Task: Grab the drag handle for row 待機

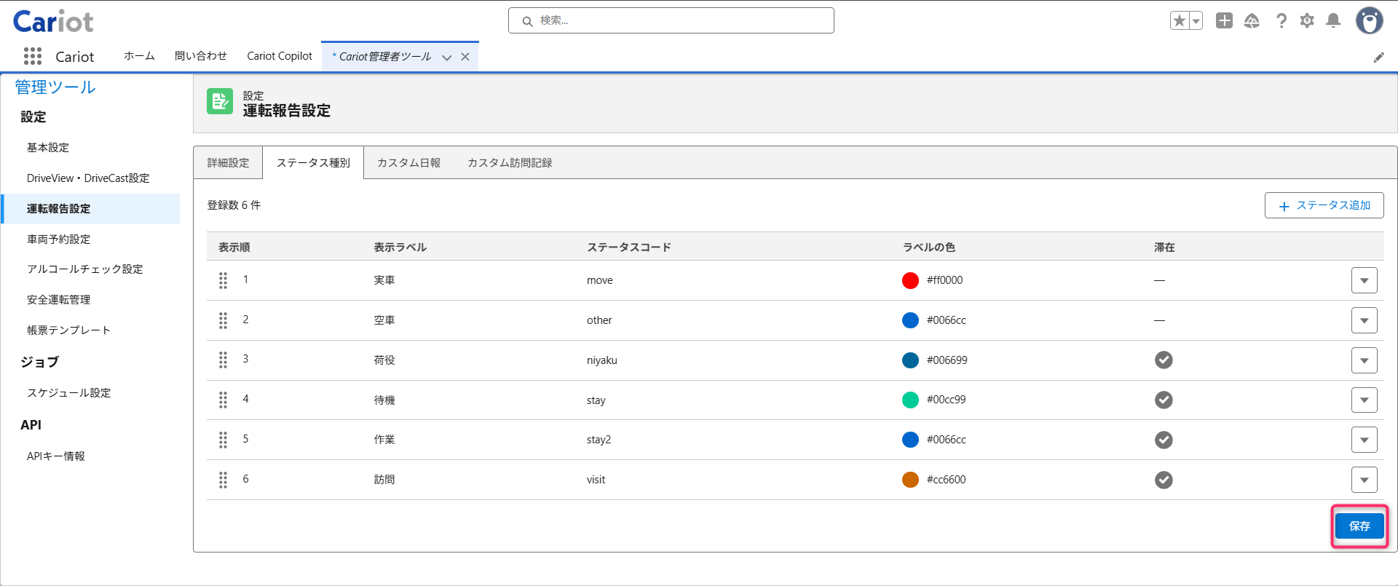Action: pos(223,400)
